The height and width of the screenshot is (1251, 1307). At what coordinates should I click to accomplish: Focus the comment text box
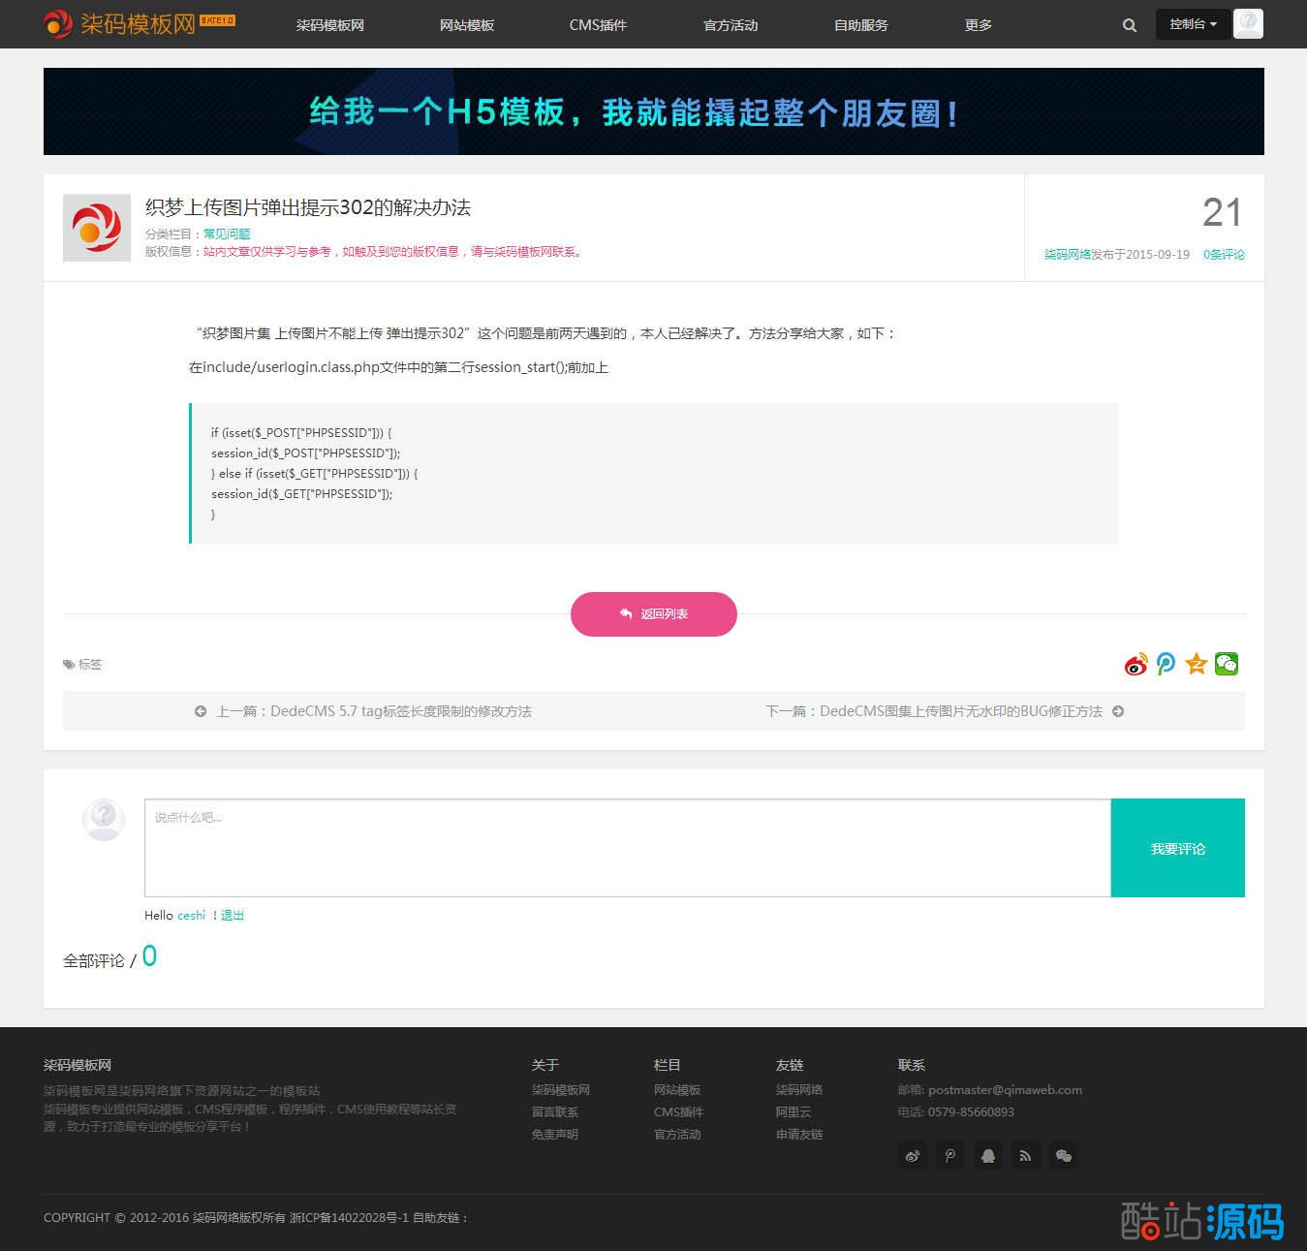[x=627, y=848]
